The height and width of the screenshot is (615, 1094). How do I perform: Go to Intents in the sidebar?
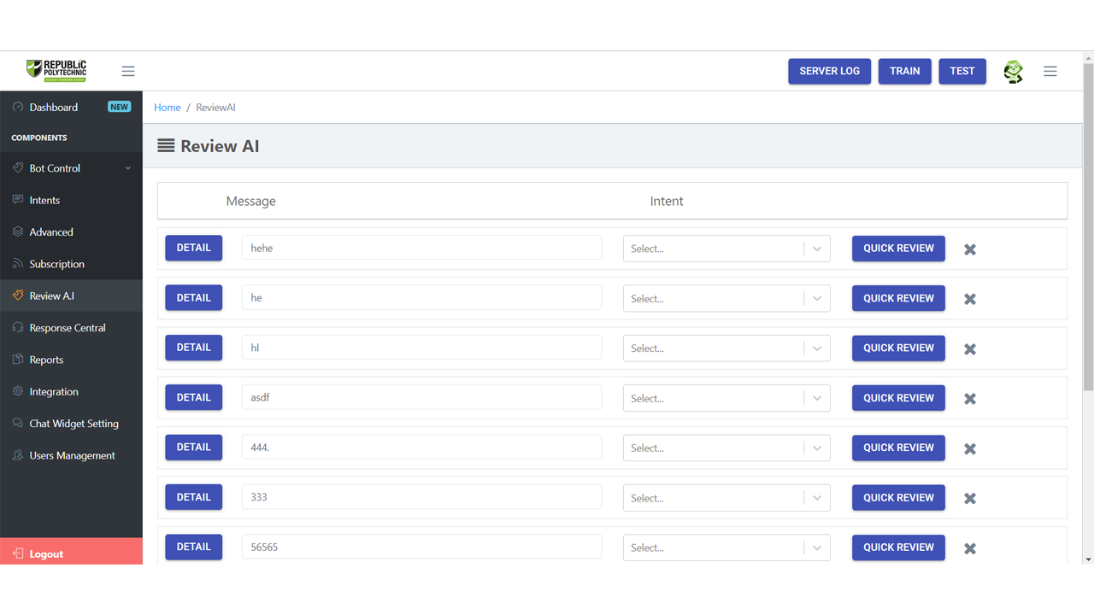tap(44, 200)
